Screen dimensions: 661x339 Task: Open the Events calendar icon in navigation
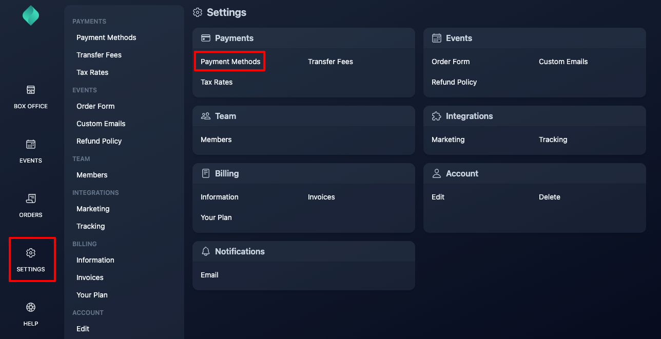(x=31, y=144)
